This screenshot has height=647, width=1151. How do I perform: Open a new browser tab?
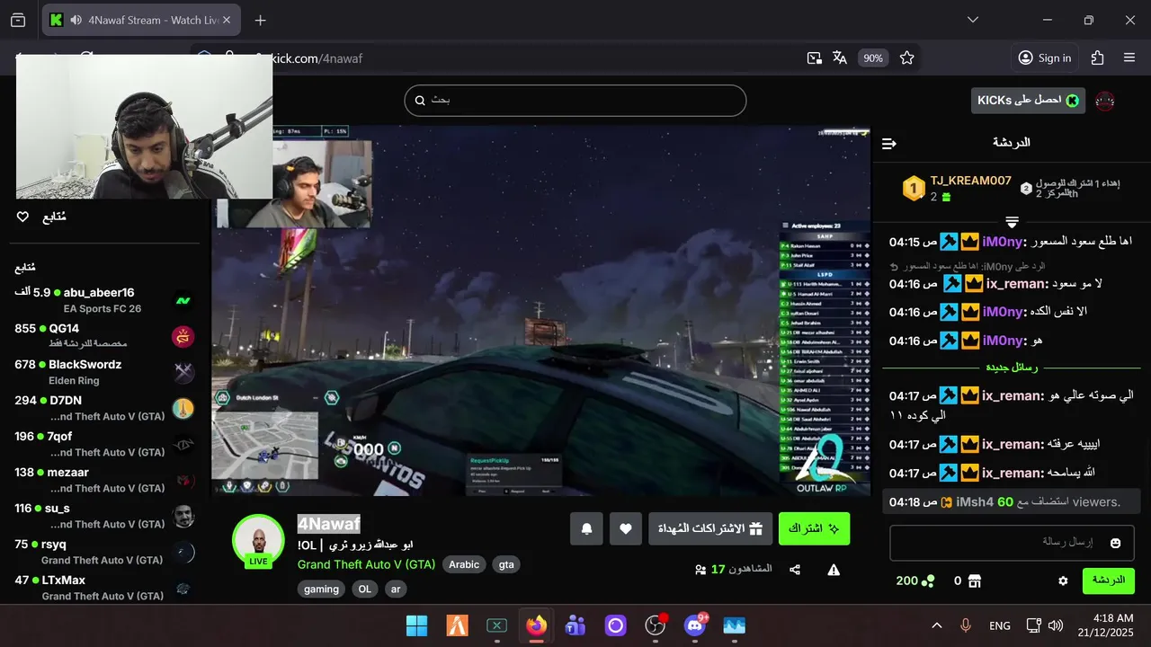[x=260, y=20]
